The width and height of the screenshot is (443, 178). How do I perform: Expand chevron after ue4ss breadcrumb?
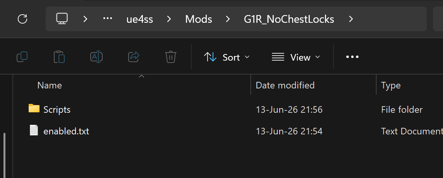169,19
